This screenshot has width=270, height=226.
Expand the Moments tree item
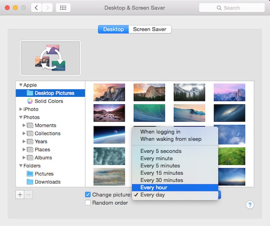[24, 125]
